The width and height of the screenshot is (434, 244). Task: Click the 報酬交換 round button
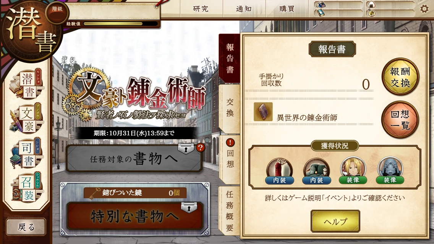400,77
